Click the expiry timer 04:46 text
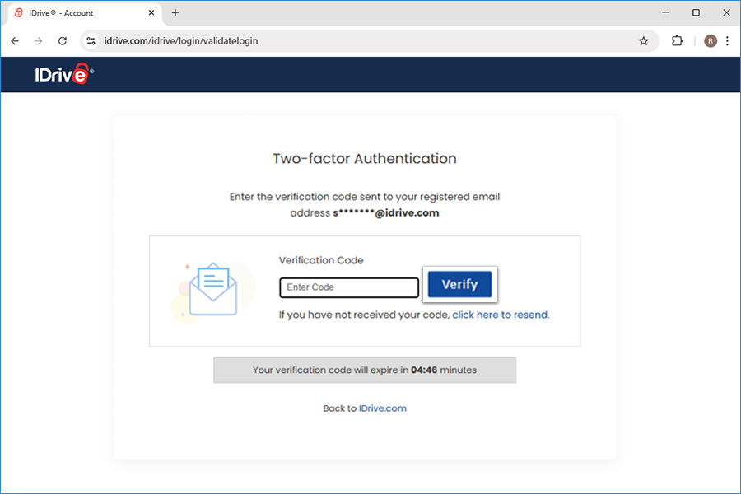The width and height of the screenshot is (741, 494). 424,370
